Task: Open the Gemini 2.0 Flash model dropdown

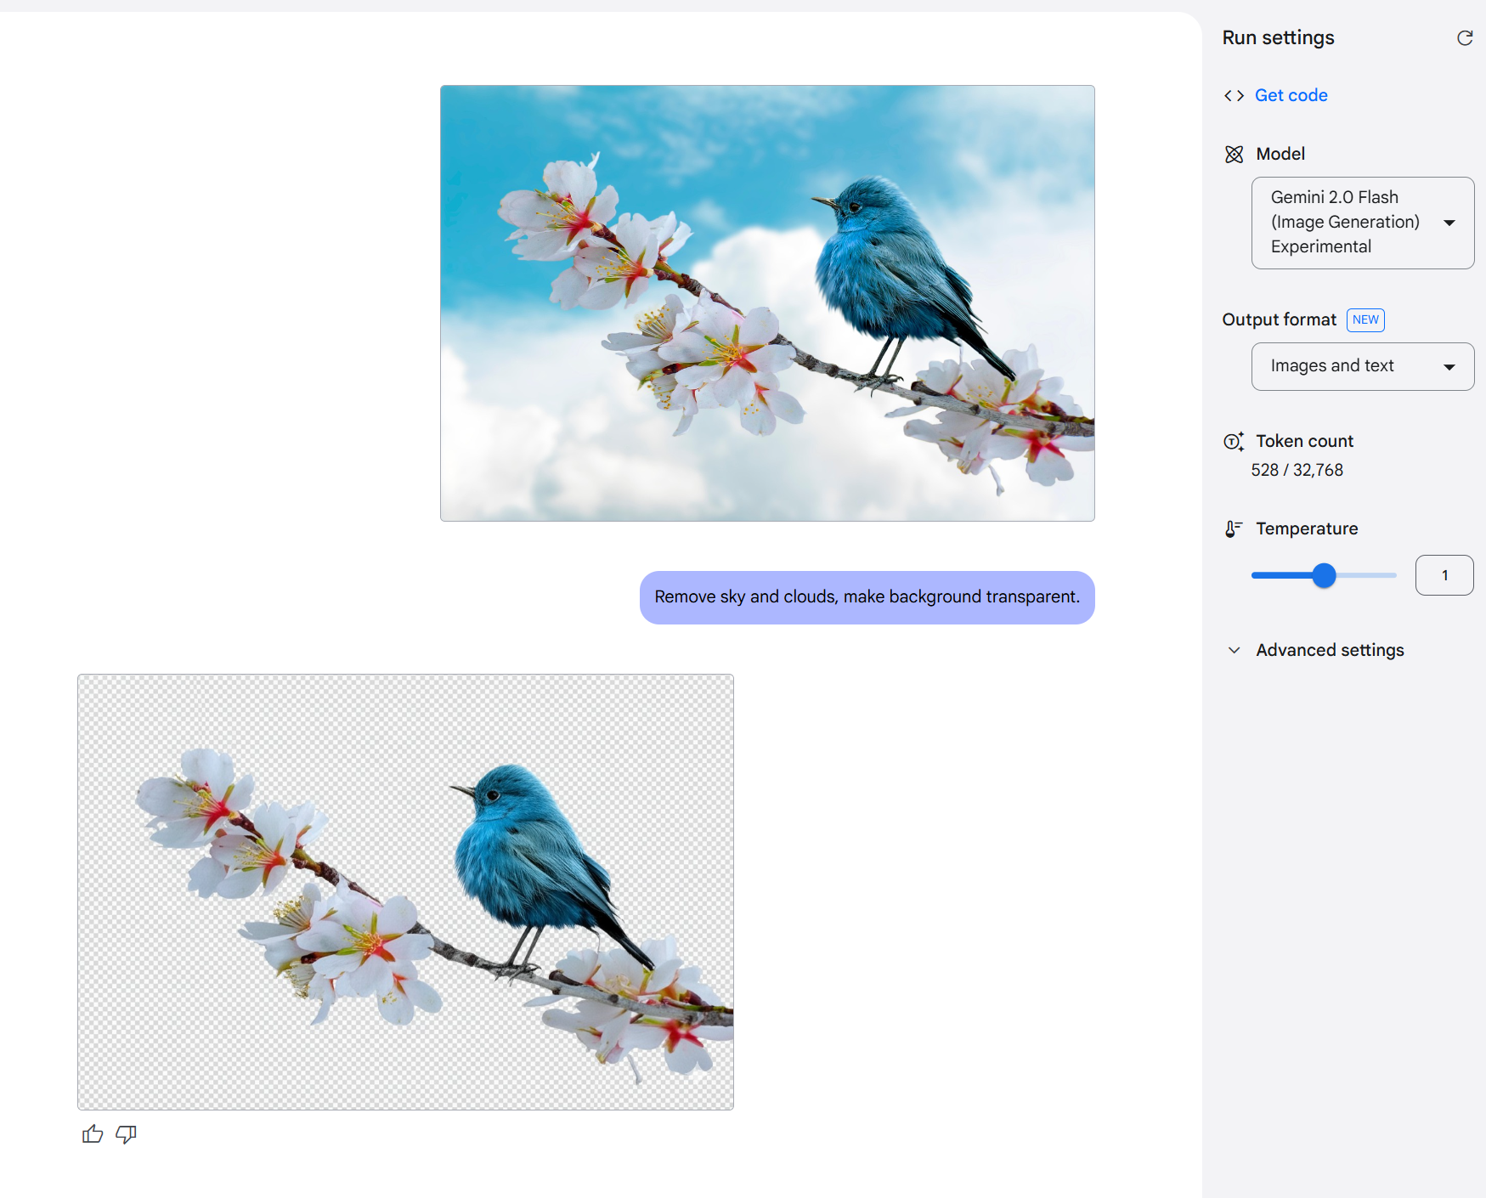Action: [1363, 223]
